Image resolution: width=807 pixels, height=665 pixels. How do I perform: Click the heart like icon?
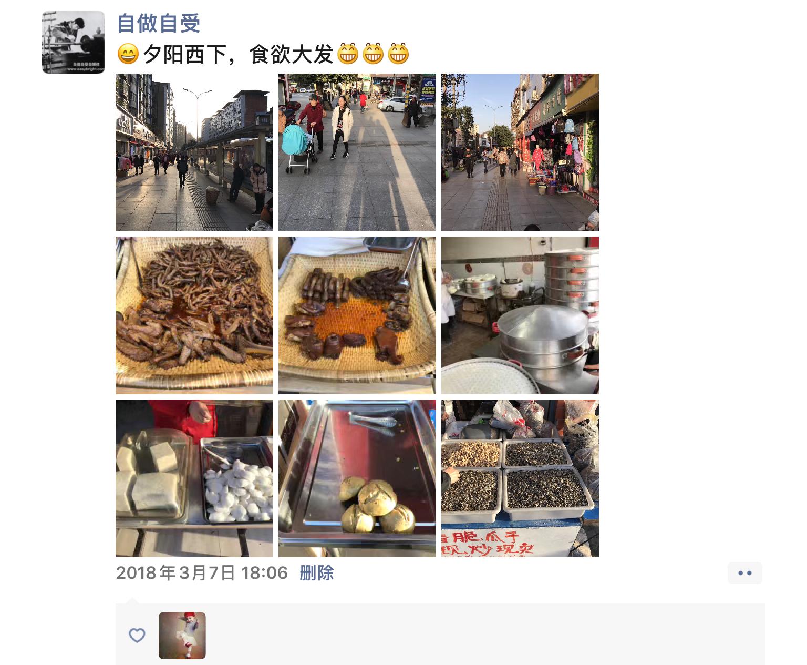pyautogui.click(x=137, y=636)
